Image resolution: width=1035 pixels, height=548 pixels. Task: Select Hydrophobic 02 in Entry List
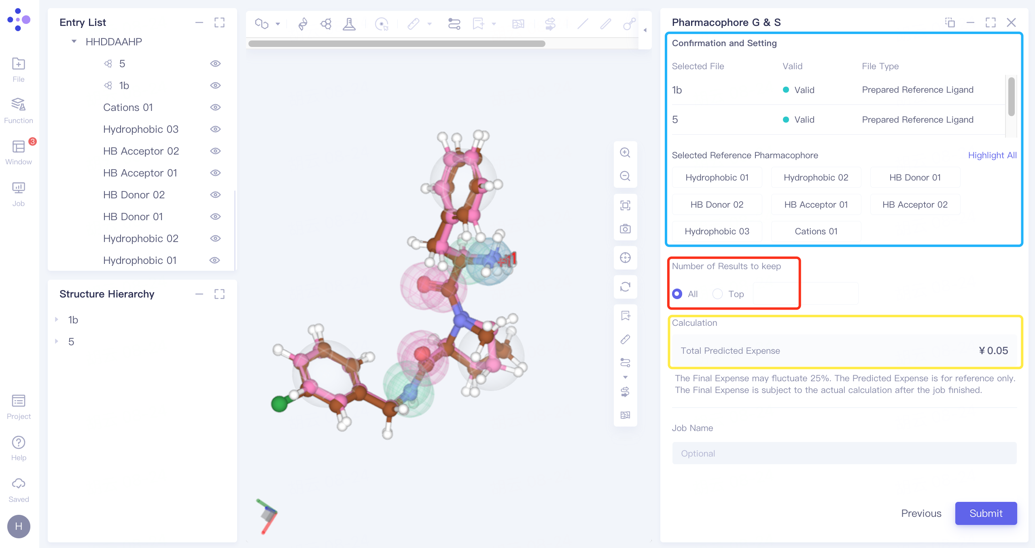[140, 238]
